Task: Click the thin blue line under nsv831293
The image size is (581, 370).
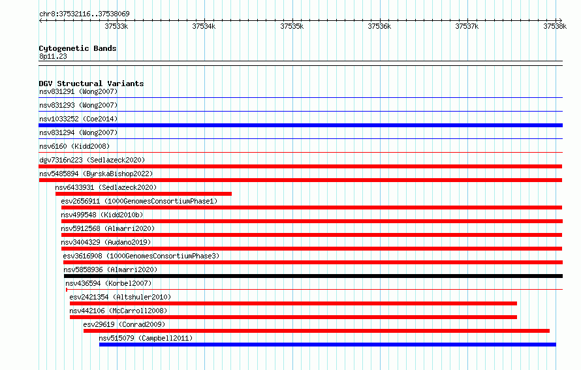Action: click(300, 112)
